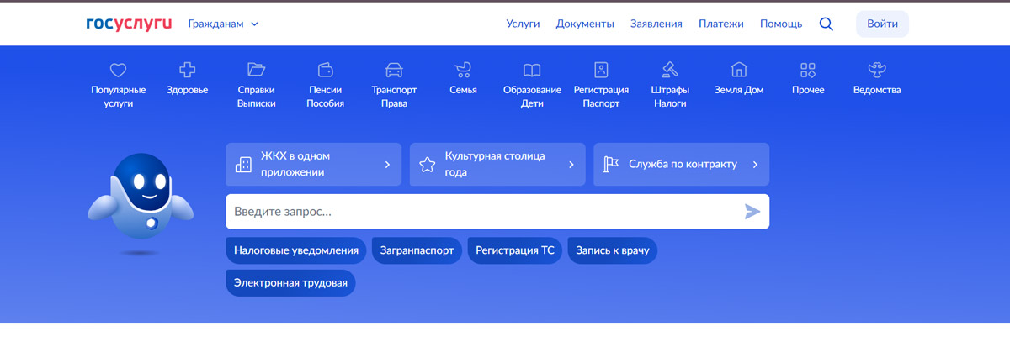
Task: Open the Заявления menu item
Action: click(656, 24)
